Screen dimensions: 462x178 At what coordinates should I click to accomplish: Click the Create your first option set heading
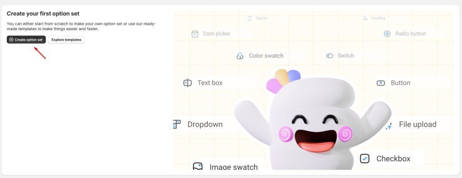coord(43,14)
